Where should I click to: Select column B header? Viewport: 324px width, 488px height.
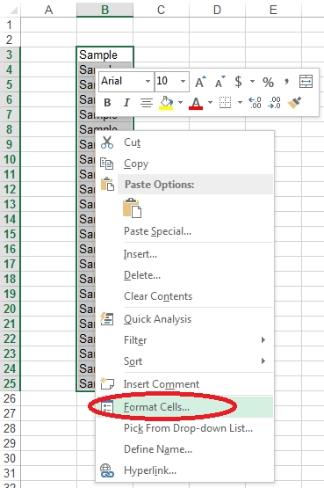105,10
